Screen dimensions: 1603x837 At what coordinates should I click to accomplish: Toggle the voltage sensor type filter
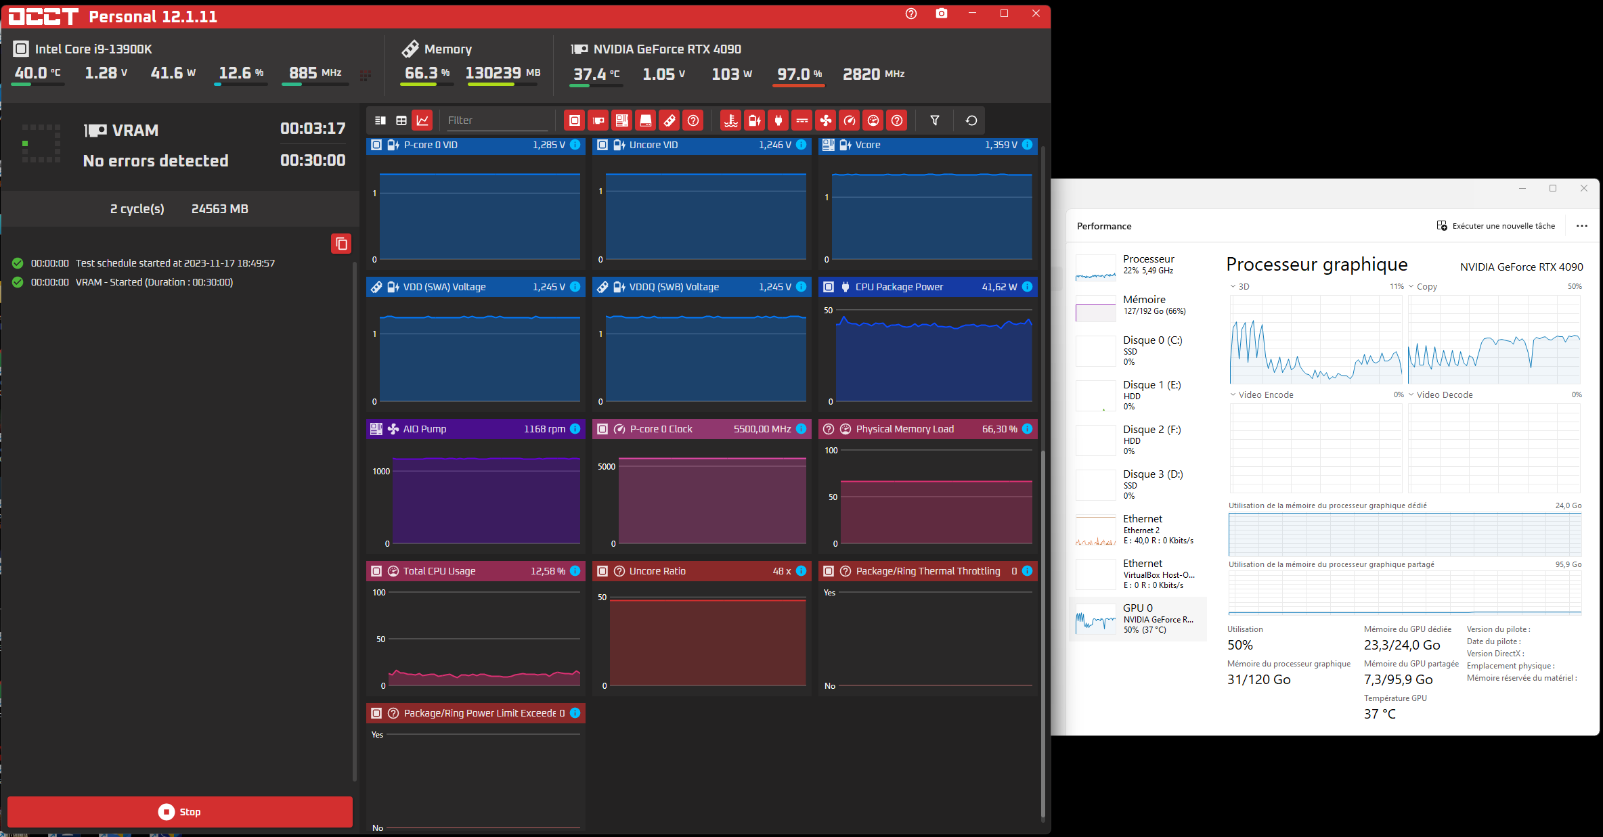click(755, 120)
